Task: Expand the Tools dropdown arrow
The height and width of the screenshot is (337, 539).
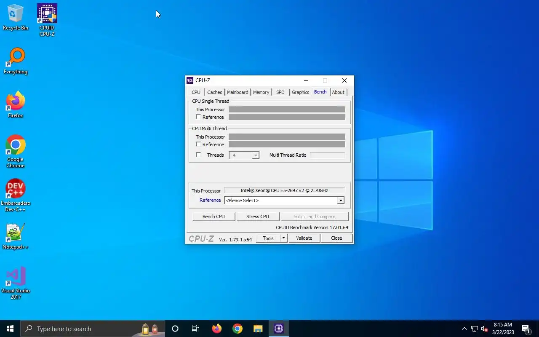Action: click(284, 238)
